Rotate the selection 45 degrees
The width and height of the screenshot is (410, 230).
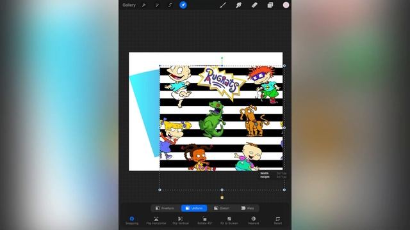coord(205,220)
